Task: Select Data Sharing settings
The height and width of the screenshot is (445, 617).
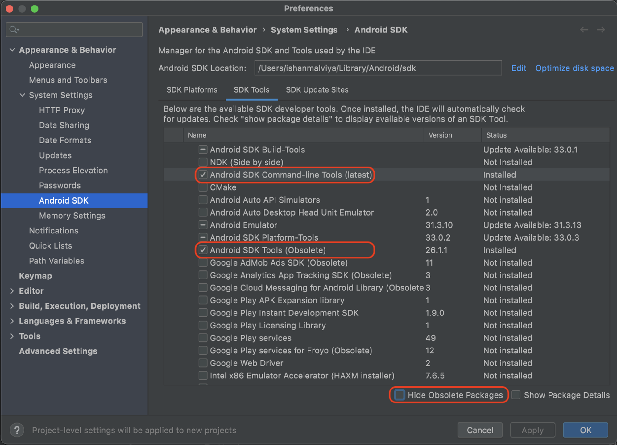Action: [64, 125]
